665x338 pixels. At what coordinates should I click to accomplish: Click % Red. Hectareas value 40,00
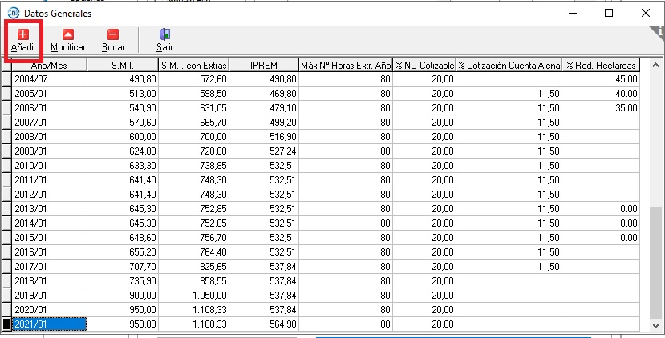626,93
